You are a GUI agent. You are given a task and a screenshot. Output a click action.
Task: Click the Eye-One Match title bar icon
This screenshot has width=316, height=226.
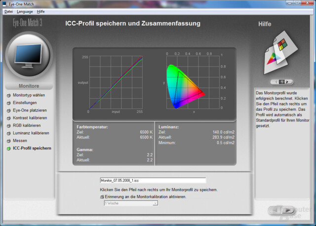[x=4, y=4]
